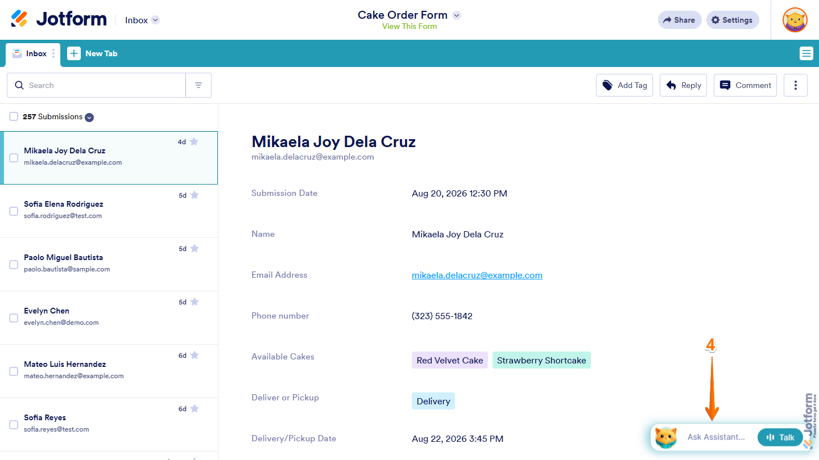The image size is (819, 460).
Task: Click the Reply arrow icon
Action: point(671,85)
